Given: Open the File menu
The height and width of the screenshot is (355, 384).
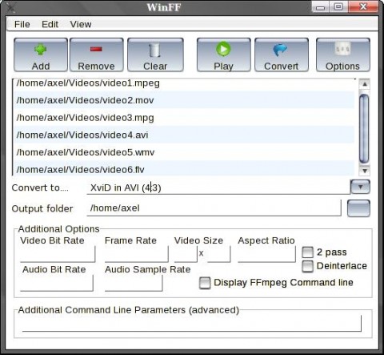Looking at the screenshot, I should (x=22, y=24).
